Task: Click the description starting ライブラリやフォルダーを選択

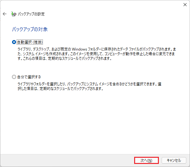Action: pos(89,86)
